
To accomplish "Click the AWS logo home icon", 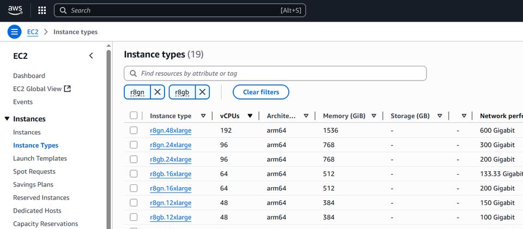I will coord(15,10).
